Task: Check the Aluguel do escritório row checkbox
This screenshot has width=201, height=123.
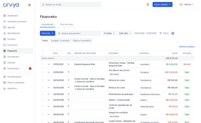Action: [x=43, y=114]
